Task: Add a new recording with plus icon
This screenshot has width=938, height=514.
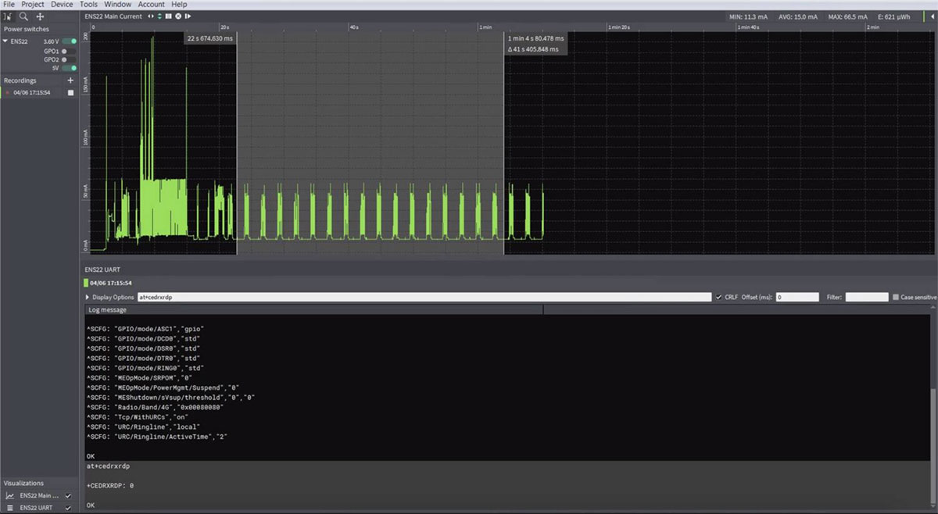Action: [x=70, y=80]
